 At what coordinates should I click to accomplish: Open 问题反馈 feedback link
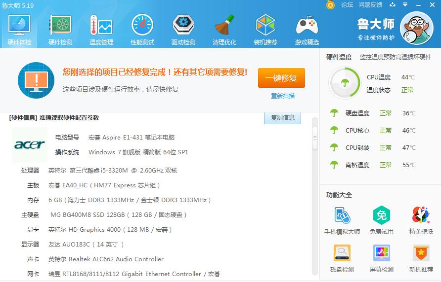tap(370, 5)
